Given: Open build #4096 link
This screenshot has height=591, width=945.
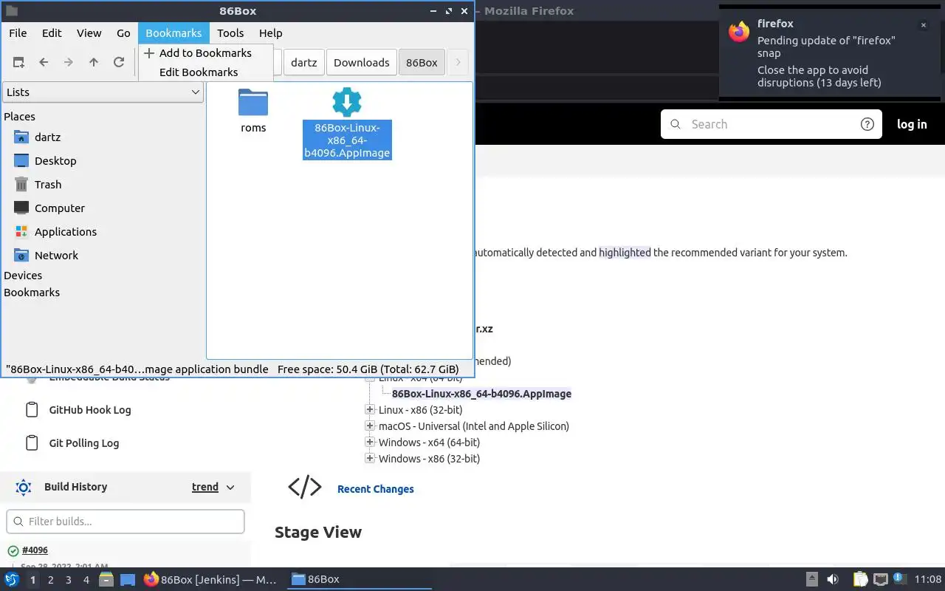Looking at the screenshot, I should click(35, 550).
